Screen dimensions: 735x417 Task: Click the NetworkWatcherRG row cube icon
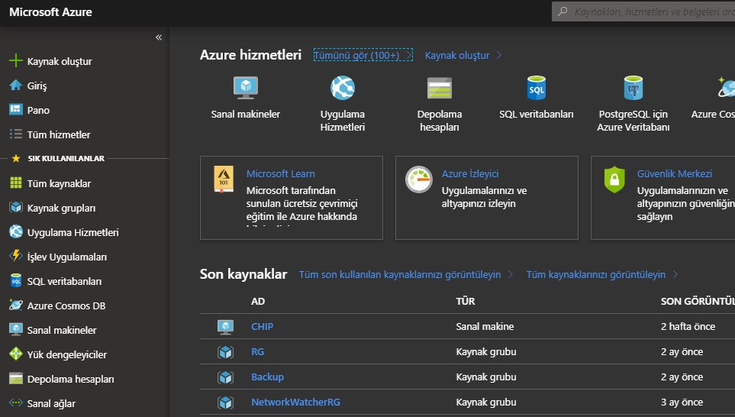coord(225,402)
